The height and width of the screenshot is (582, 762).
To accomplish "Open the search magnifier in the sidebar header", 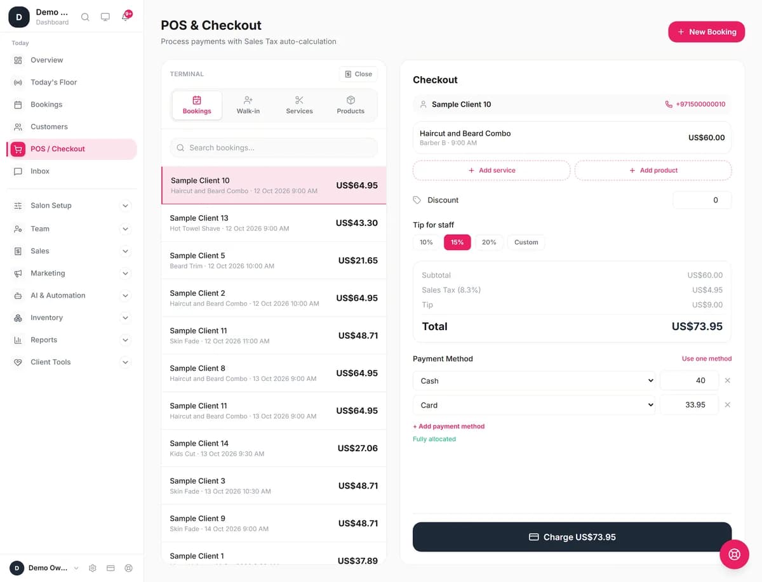I will coord(85,17).
